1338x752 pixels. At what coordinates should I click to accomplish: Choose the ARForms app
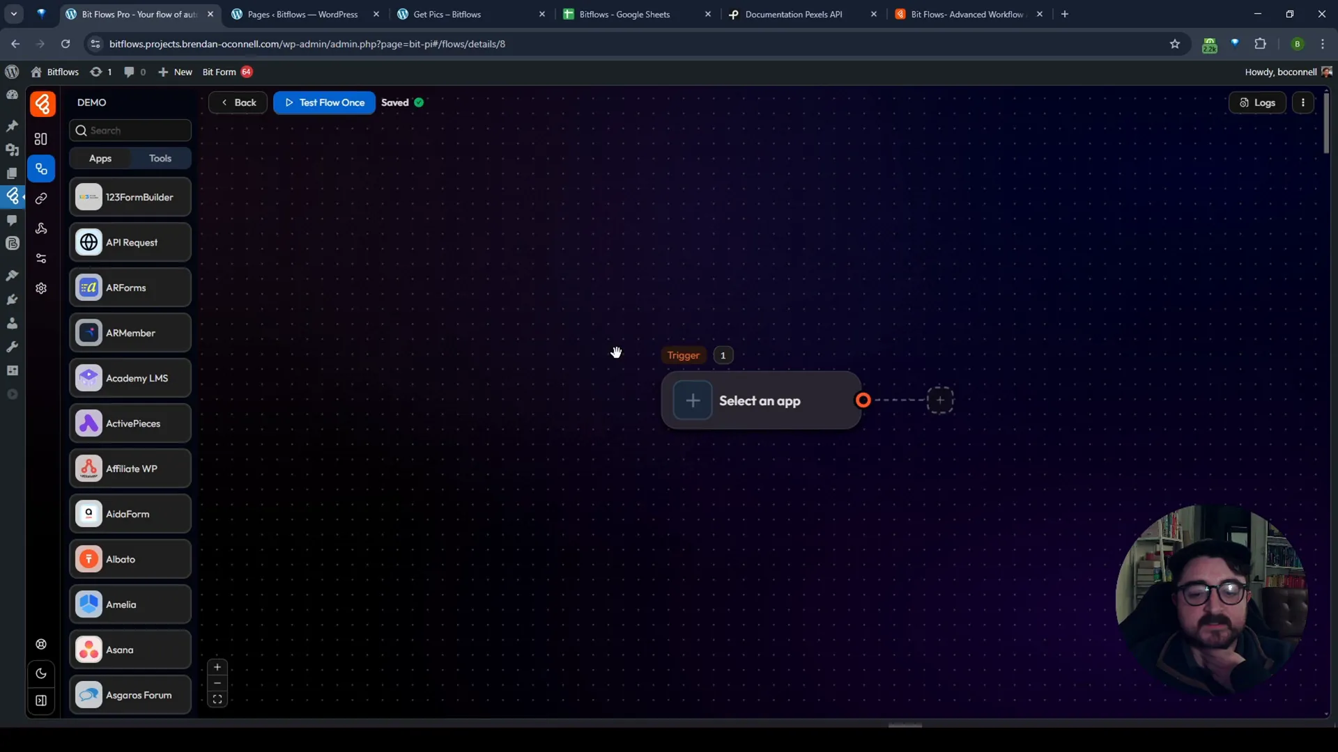point(130,288)
